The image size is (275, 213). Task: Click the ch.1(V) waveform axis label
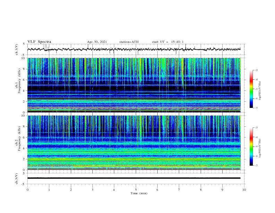point(17,49)
